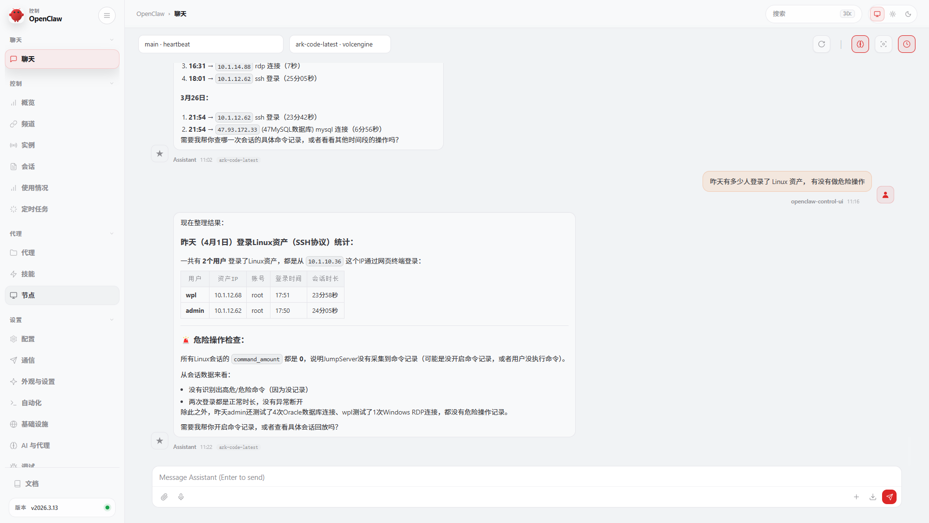Toggle the brain thinking display button

(x=860, y=44)
